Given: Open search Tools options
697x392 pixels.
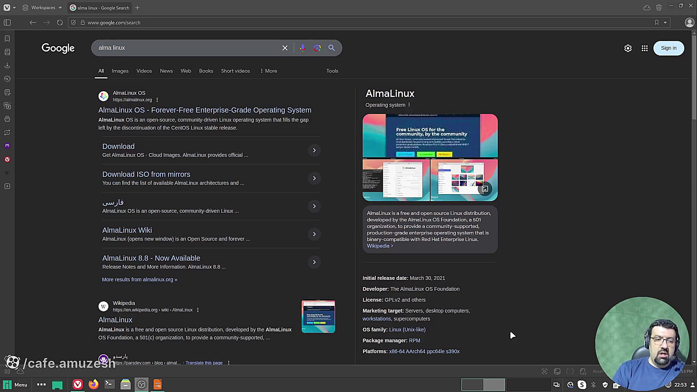Looking at the screenshot, I should coord(332,71).
